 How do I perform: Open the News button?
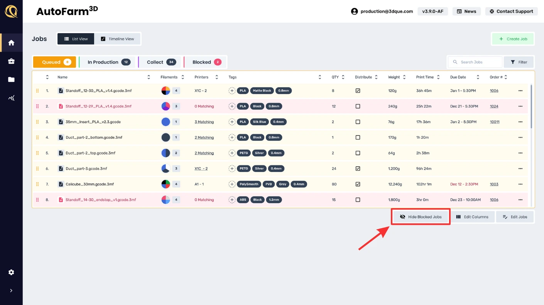point(466,12)
